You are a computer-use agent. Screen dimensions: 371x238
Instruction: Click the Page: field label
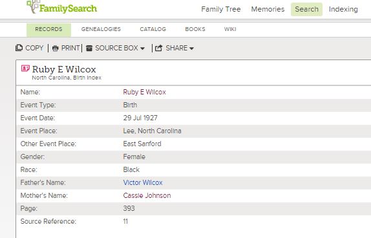[28, 209]
